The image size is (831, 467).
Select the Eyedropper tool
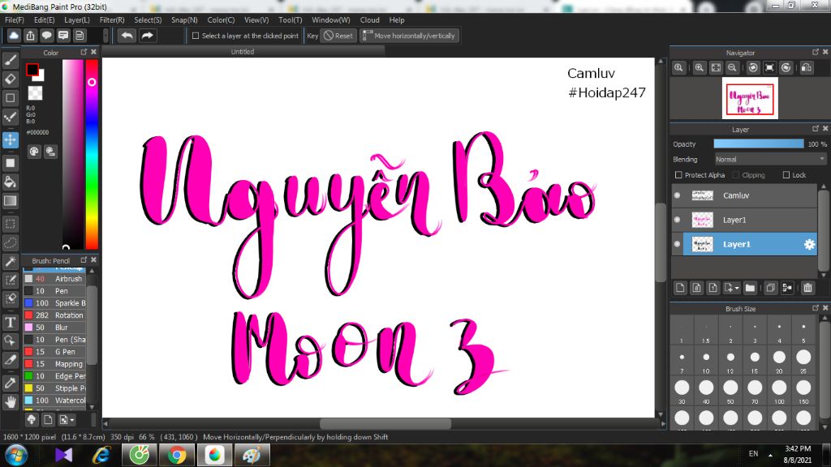point(10,383)
